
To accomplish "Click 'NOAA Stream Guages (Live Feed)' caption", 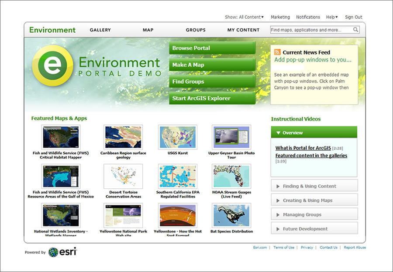I will (x=231, y=194).
